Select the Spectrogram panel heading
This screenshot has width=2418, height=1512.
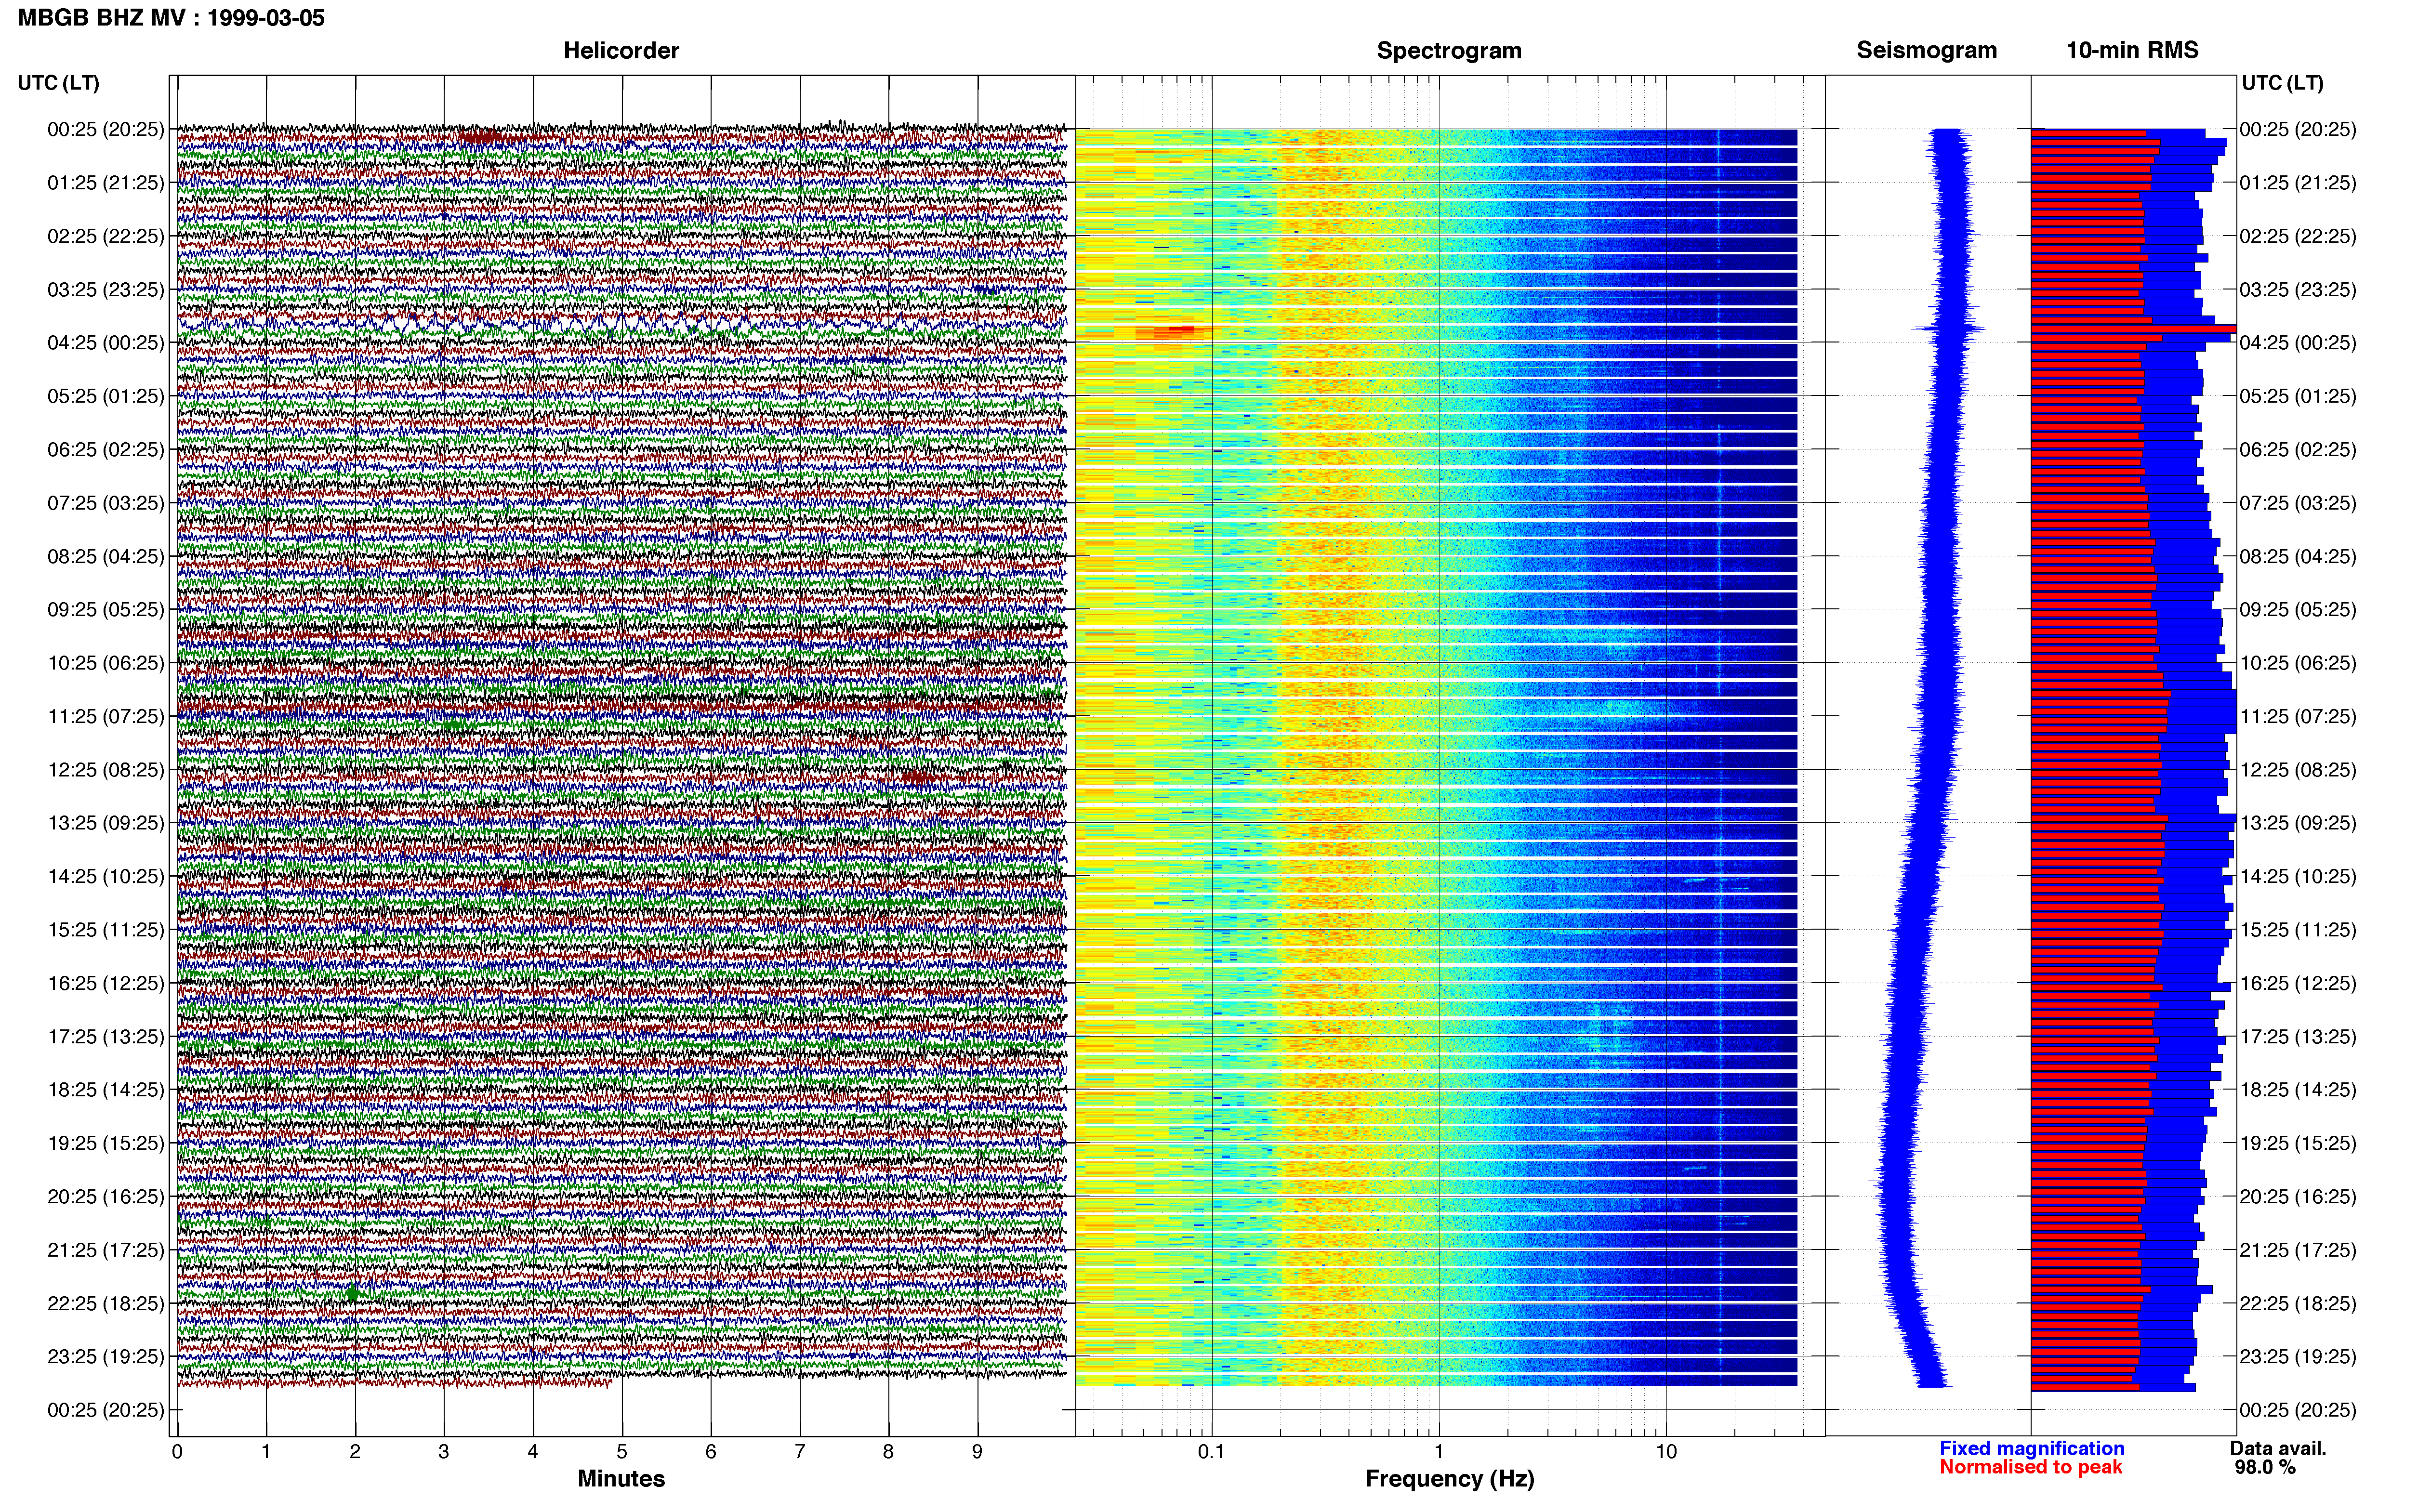[1449, 50]
